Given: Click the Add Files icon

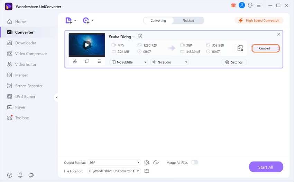Looking at the screenshot, I should (x=69, y=20).
